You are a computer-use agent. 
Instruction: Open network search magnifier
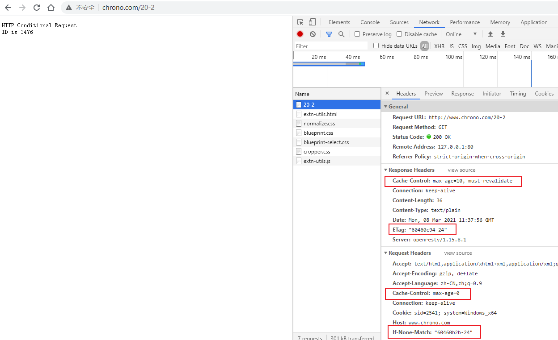(342, 34)
